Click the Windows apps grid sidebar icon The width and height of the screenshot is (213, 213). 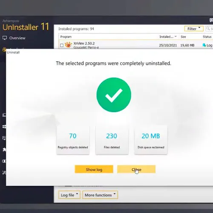pyautogui.click(x=4, y=127)
